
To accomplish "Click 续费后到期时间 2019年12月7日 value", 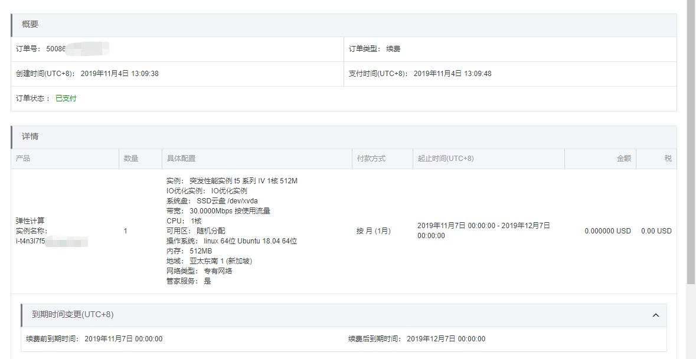I will point(446,339).
